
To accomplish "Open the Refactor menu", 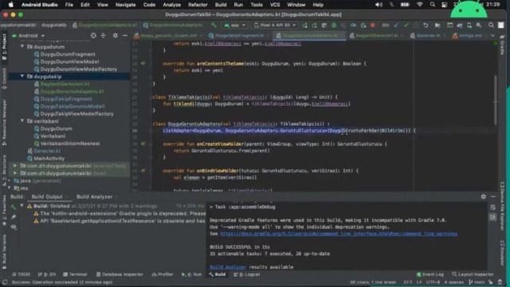I will point(198,5).
